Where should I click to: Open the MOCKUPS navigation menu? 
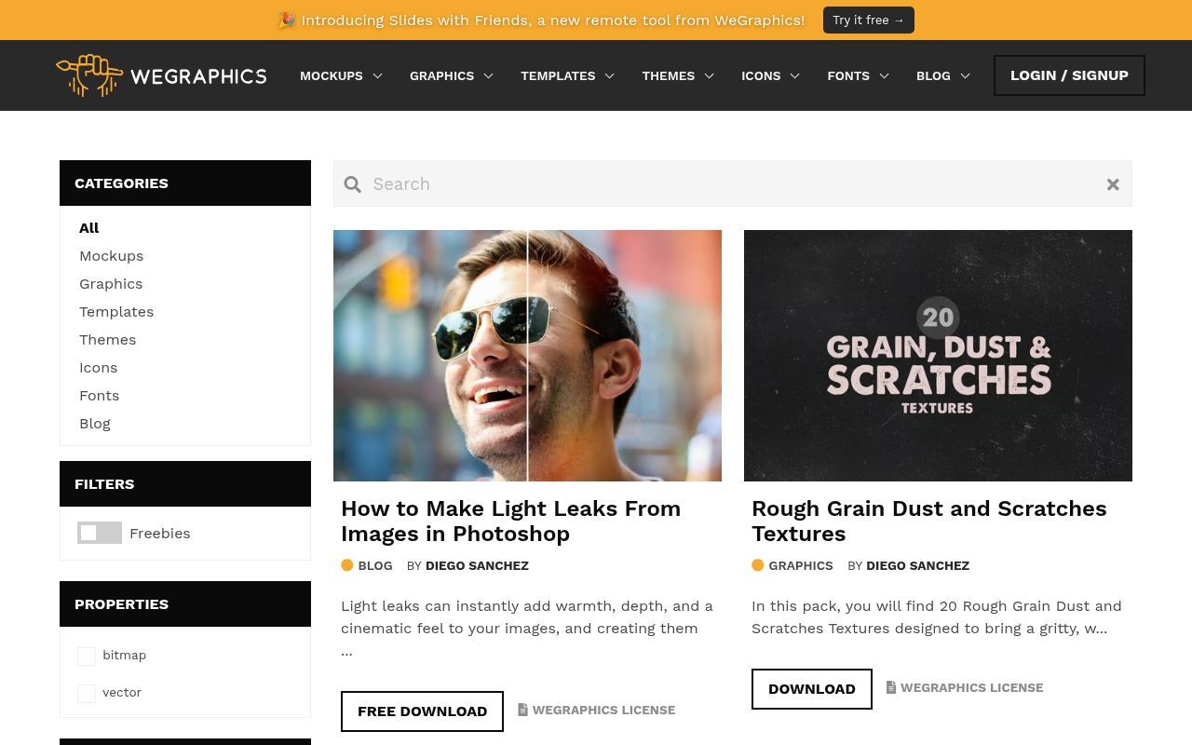[x=332, y=75]
